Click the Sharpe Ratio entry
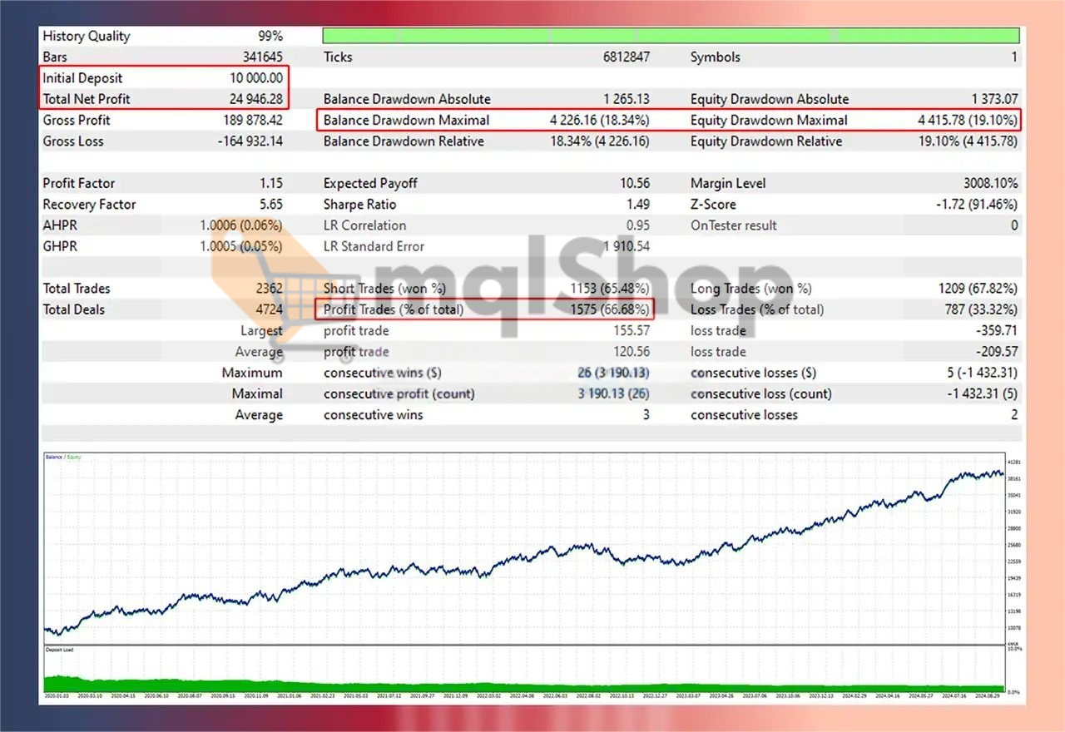This screenshot has width=1065, height=732. 359,204
